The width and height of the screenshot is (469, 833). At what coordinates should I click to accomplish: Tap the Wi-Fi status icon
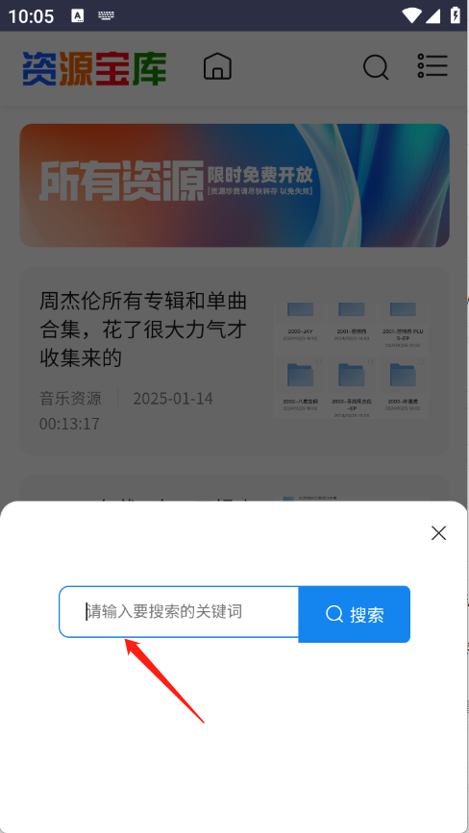click(411, 15)
